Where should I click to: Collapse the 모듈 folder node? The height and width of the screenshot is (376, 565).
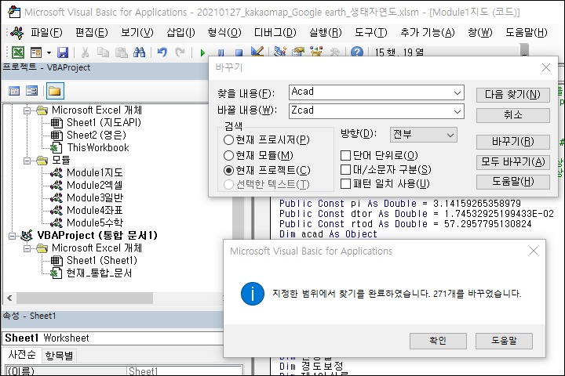click(27, 161)
